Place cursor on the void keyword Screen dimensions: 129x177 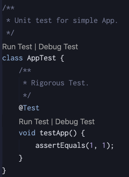pyautogui.click(x=27, y=133)
